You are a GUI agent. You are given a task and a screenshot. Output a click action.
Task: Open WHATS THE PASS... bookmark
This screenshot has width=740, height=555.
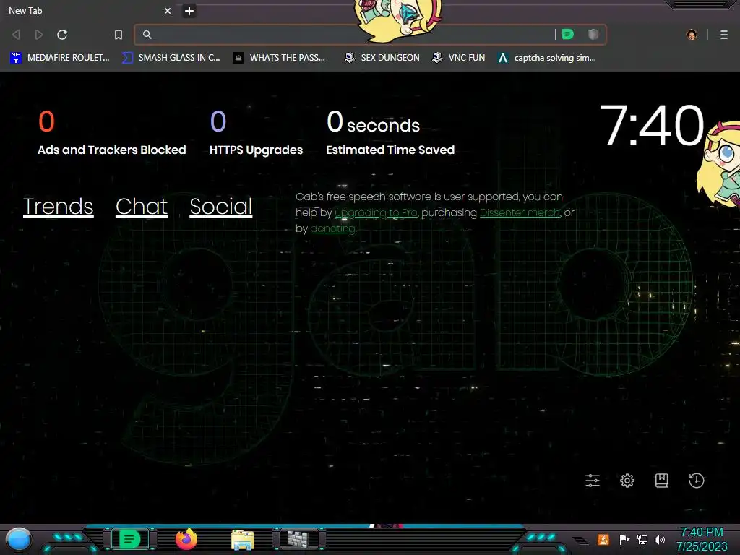[279, 58]
